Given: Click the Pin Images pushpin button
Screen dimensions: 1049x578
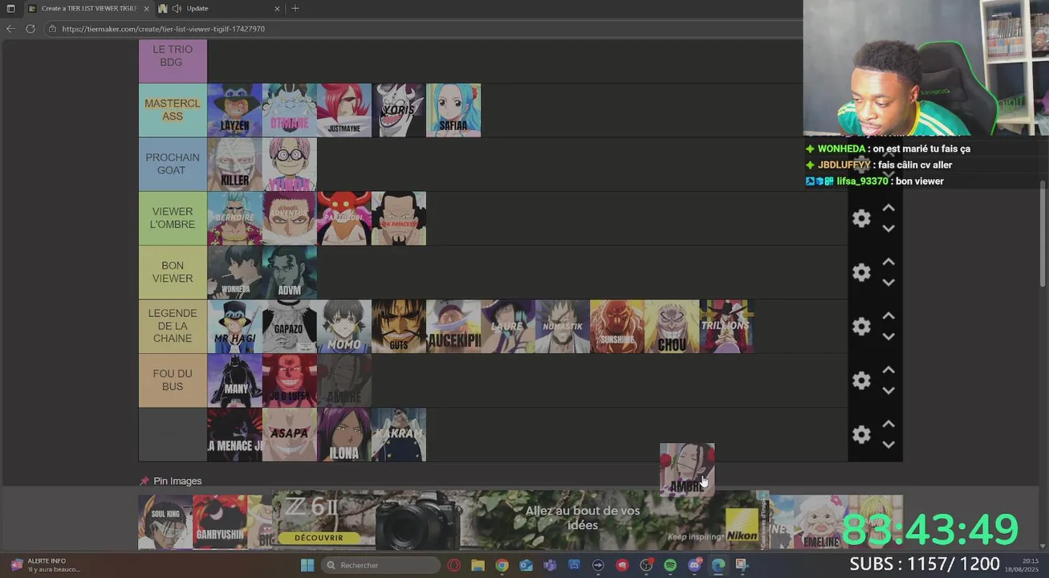Looking at the screenshot, I should [x=170, y=481].
